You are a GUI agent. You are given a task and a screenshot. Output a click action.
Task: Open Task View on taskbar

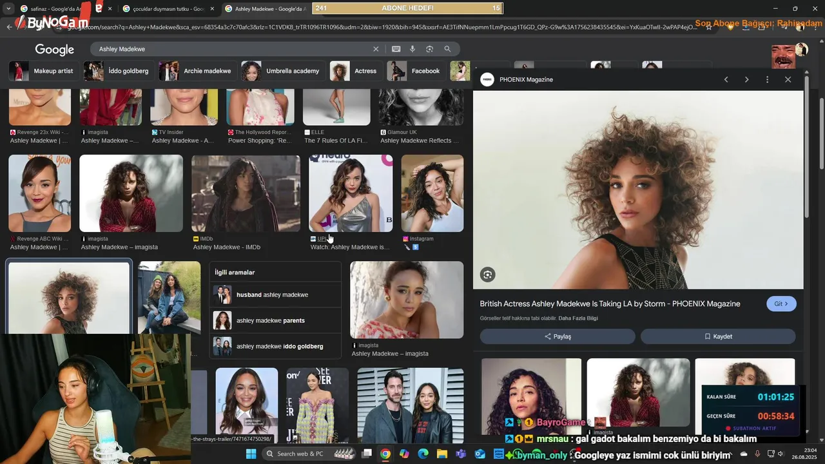click(367, 454)
